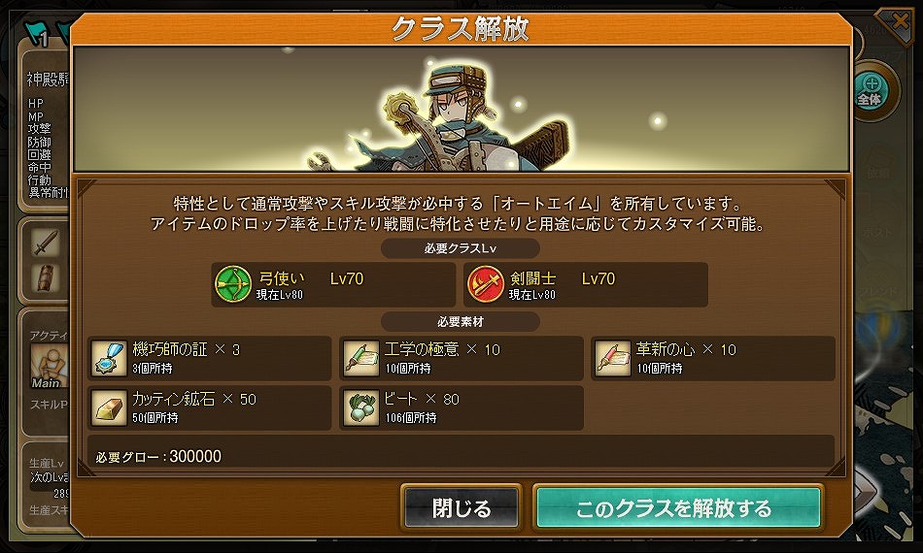Click the red gladiator class sword icon
The height and width of the screenshot is (553, 923).
485,284
